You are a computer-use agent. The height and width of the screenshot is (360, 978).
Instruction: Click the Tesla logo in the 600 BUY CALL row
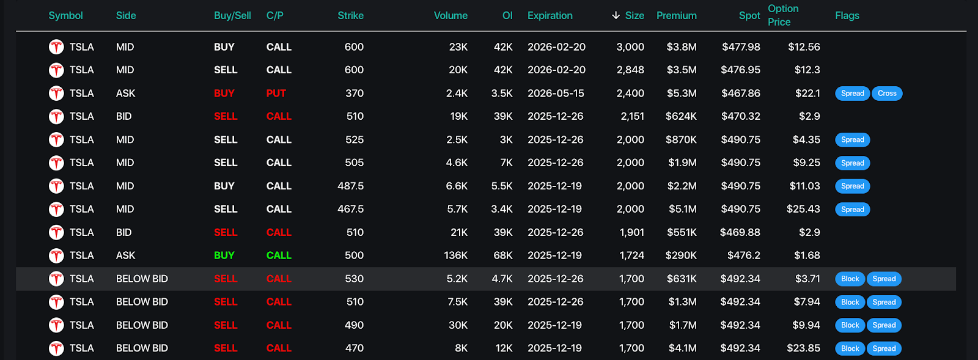point(56,47)
